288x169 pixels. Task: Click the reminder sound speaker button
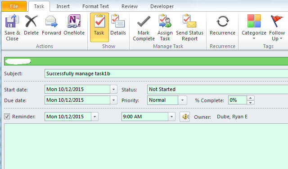(x=185, y=117)
